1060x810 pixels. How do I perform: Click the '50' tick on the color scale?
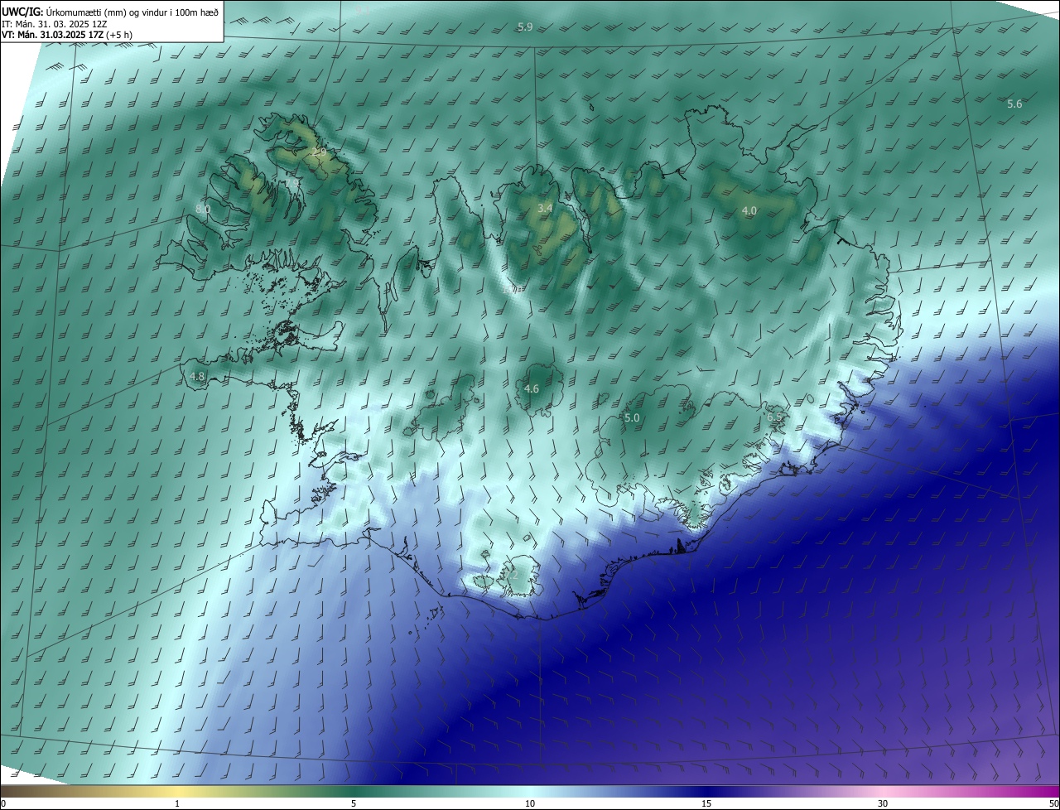[1054, 803]
